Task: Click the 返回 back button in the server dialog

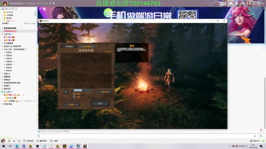Action: tap(71, 105)
